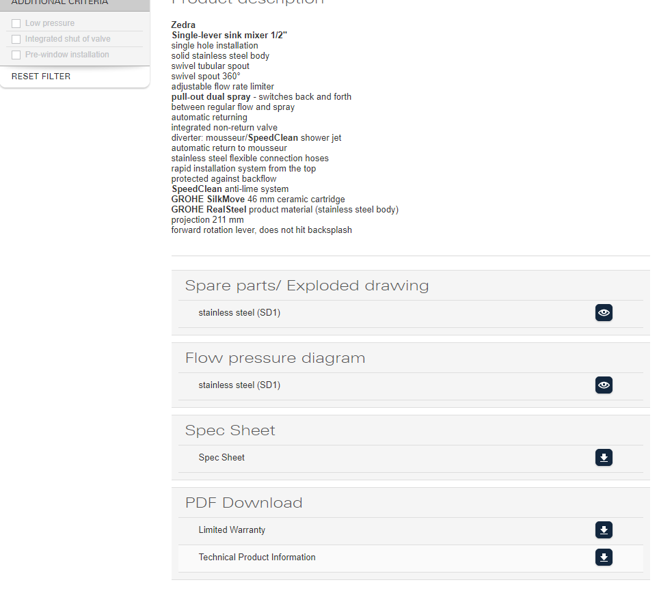View the flow pressure diagram eye icon
The width and height of the screenshot is (672, 591).
[604, 385]
